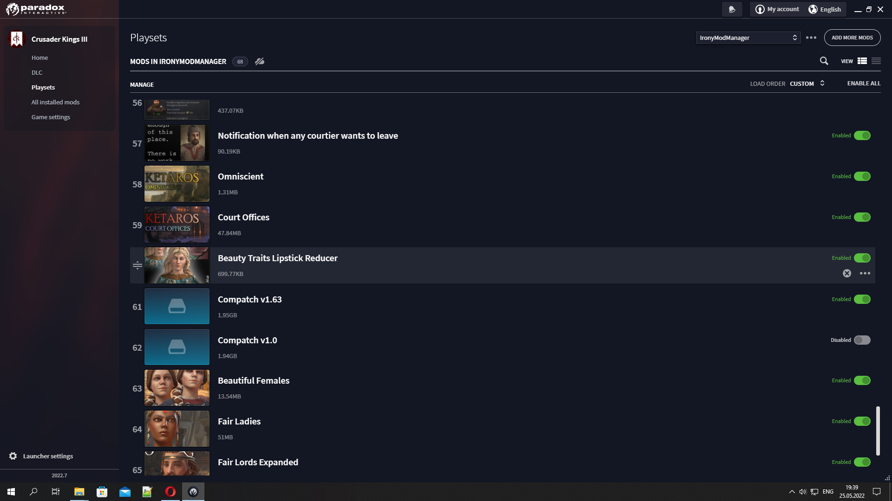
Task: Open the announcements megaphone icon
Action: [x=732, y=9]
